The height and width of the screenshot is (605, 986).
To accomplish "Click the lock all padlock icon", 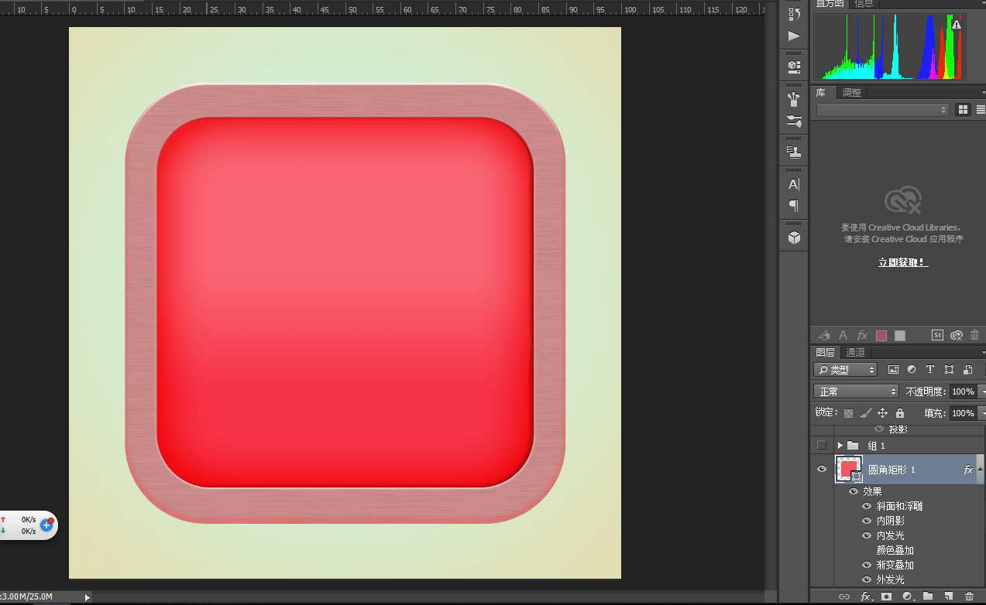I will [x=900, y=413].
